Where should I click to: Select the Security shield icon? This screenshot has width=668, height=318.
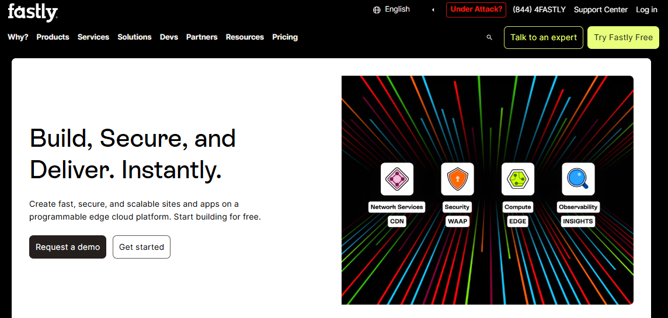pyautogui.click(x=457, y=179)
